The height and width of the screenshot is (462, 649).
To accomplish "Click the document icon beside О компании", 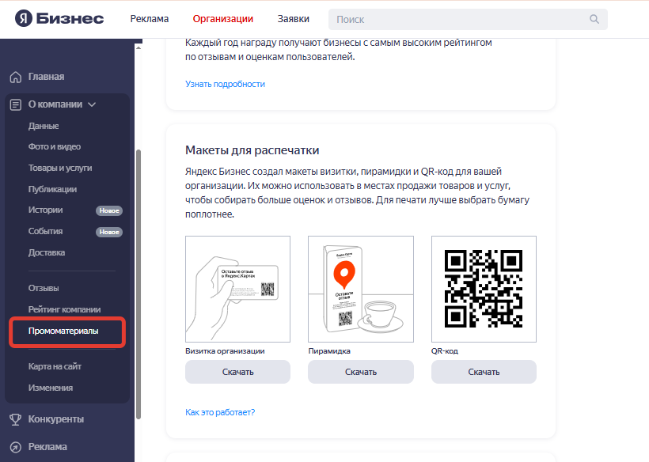I will tap(16, 104).
